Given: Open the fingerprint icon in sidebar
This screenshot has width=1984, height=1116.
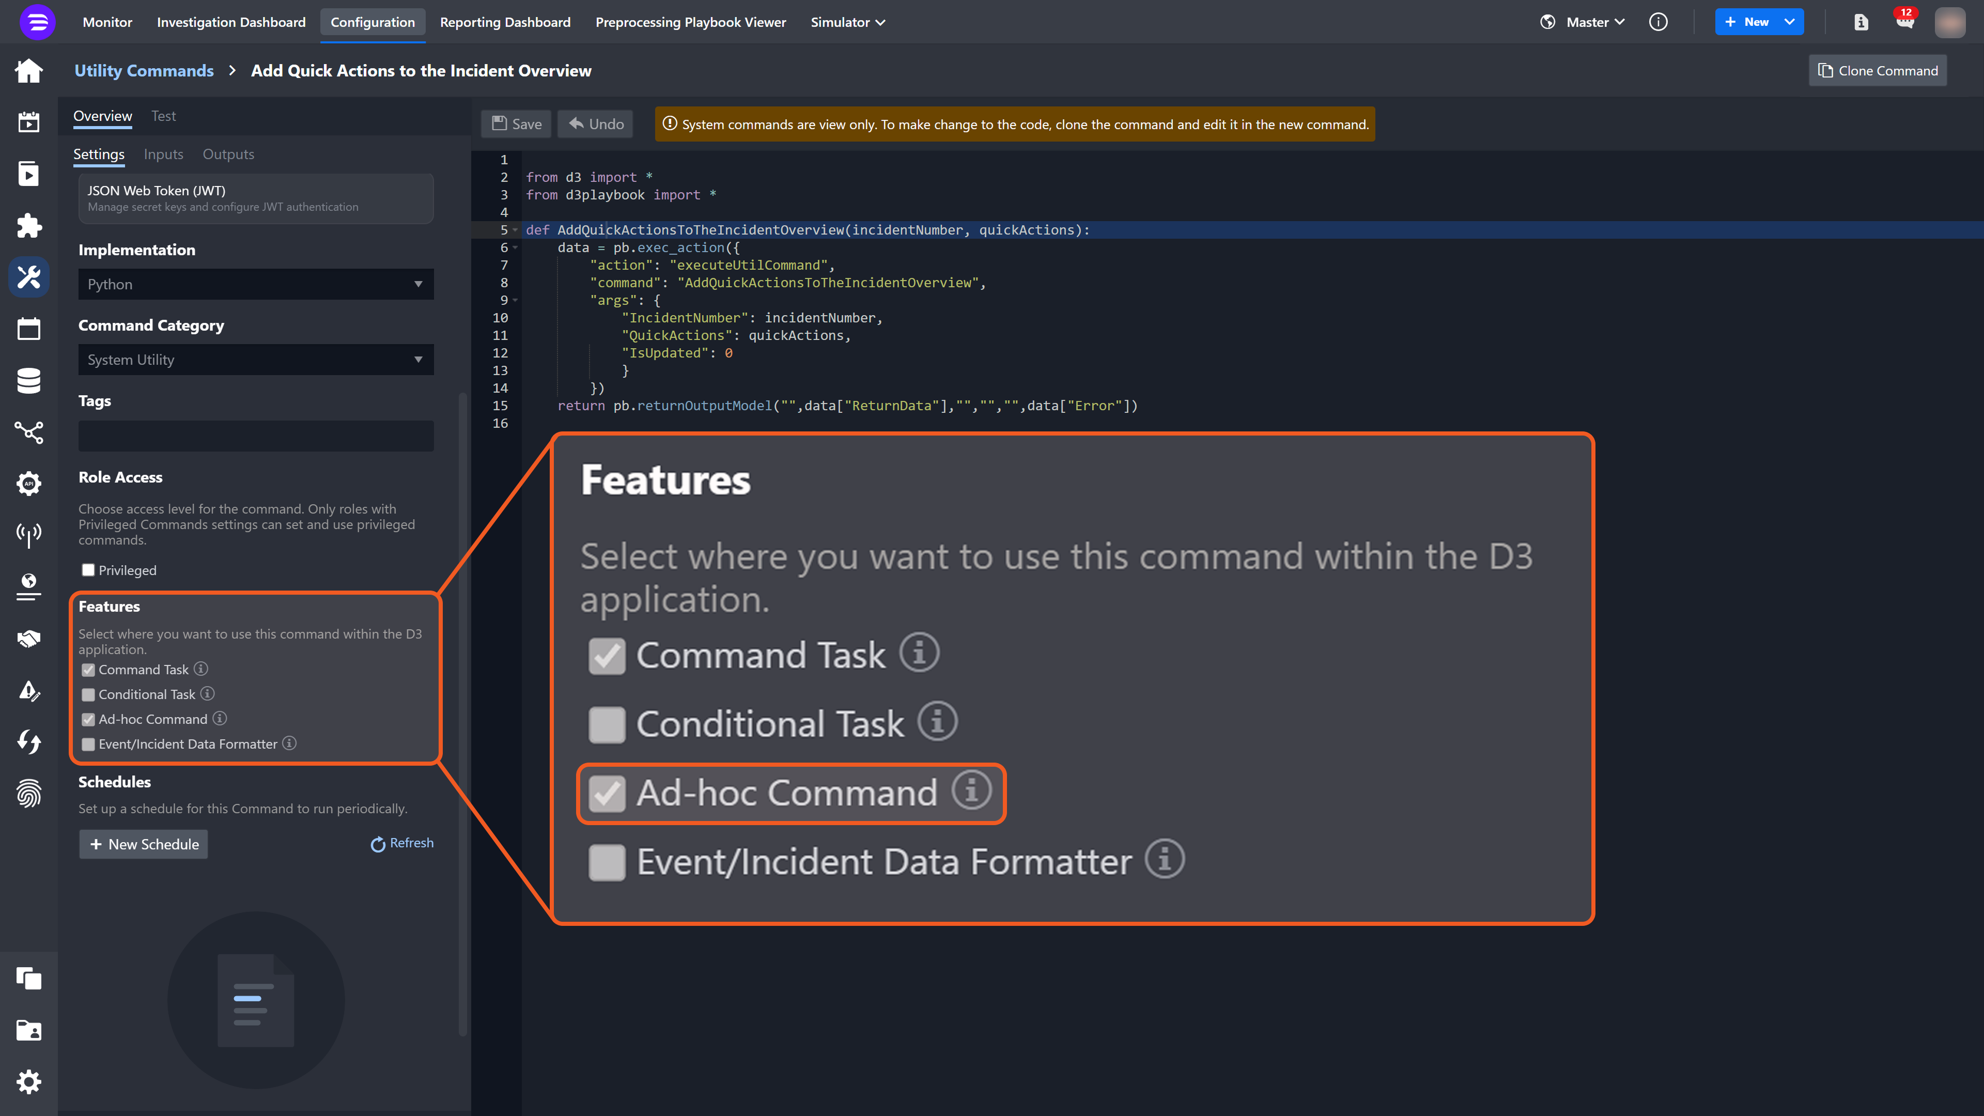Looking at the screenshot, I should (x=28, y=793).
